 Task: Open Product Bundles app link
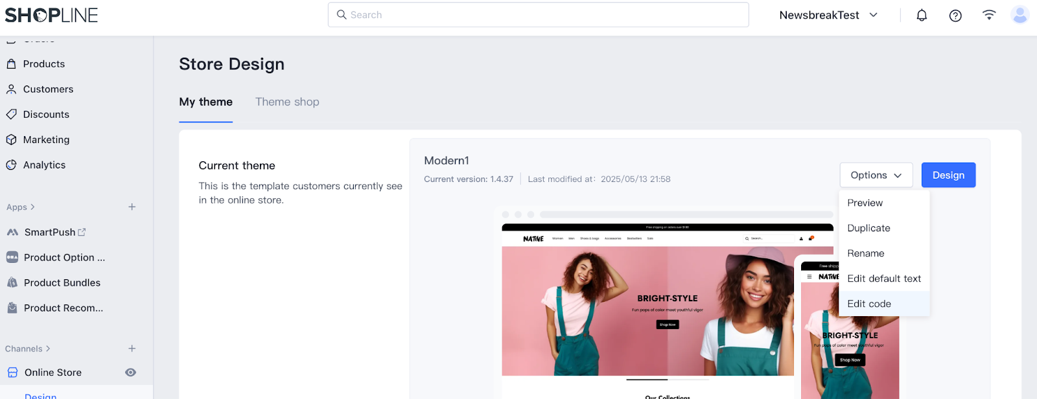coord(62,282)
